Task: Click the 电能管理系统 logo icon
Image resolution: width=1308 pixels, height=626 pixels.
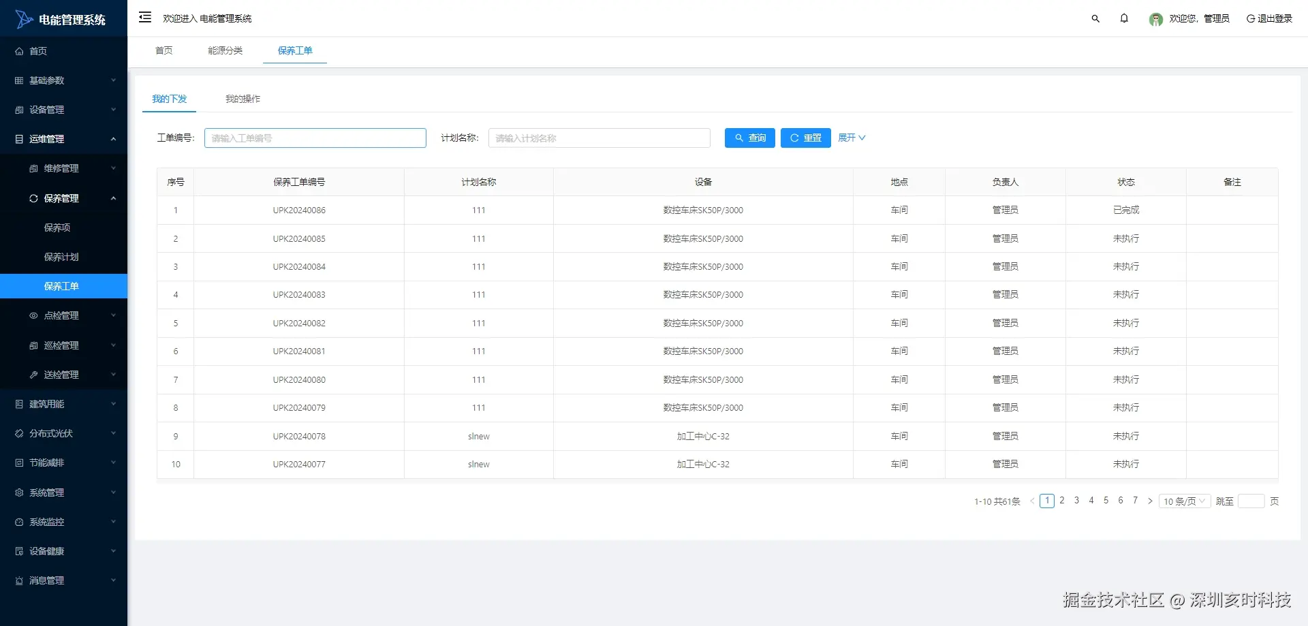Action: pyautogui.click(x=24, y=19)
